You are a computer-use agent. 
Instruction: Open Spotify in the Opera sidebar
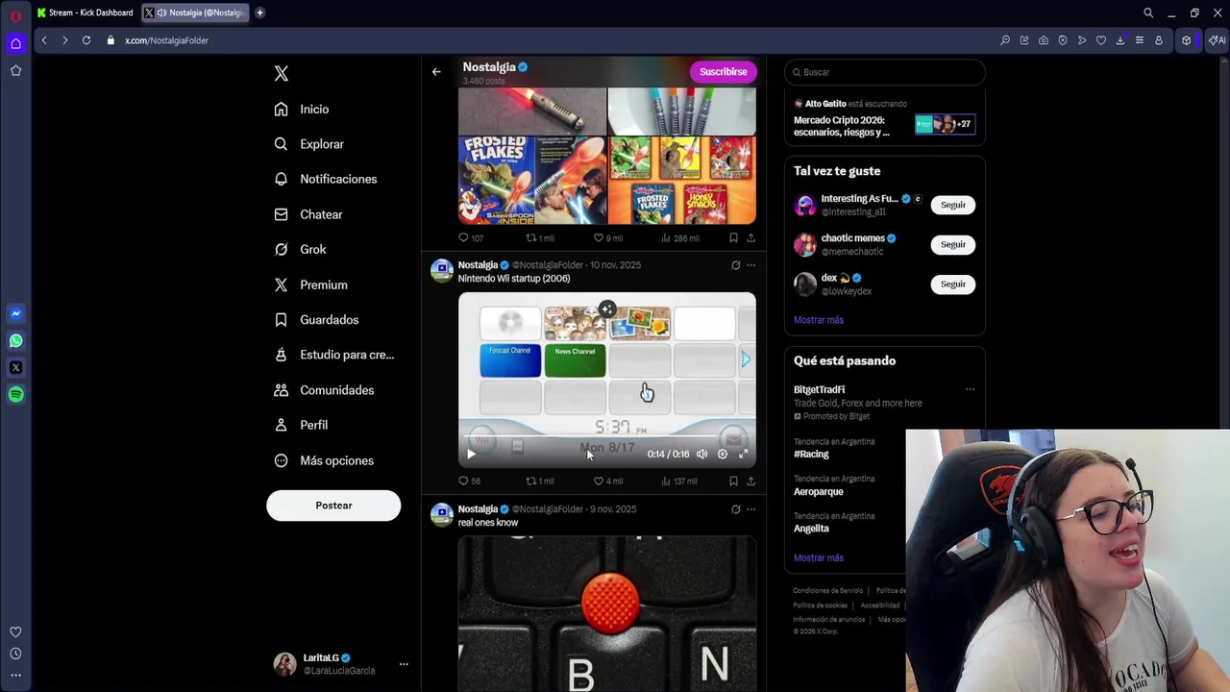[x=15, y=394]
